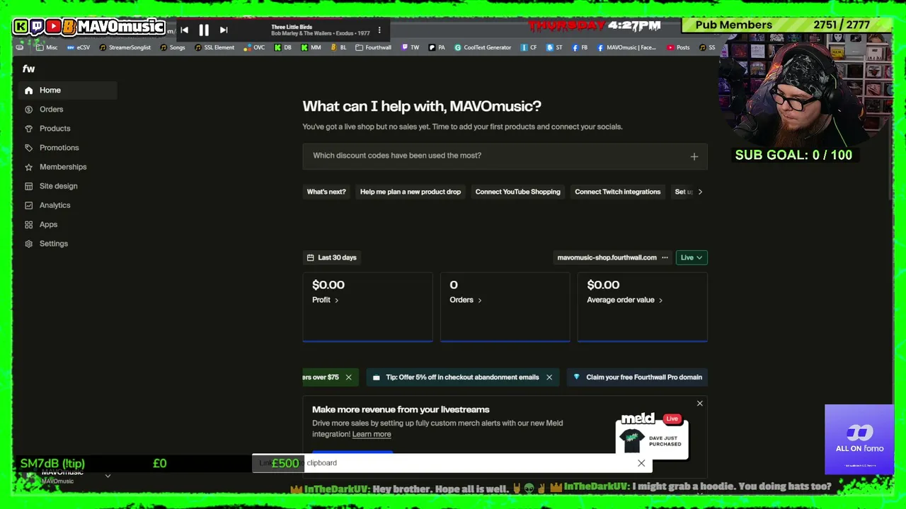Open the CoolText Generator bookmark
This screenshot has width=906, height=509.
pyautogui.click(x=483, y=47)
